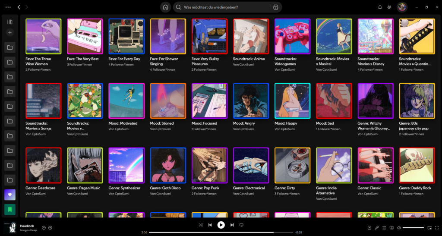This screenshot has height=236, width=442.
Task: Create a playlist with the sidebar plus
Action: click(x=10, y=32)
